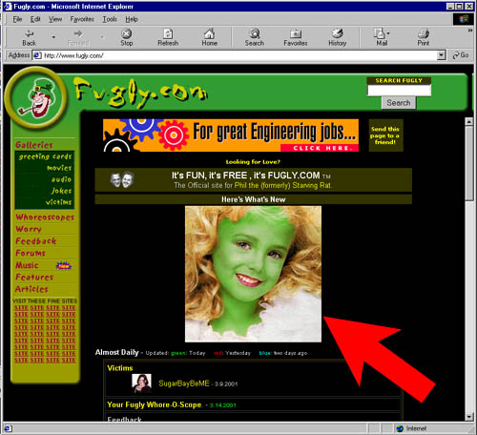Image resolution: width=477 pixels, height=435 pixels.
Task: Open the Mail dropdown arrow
Action: click(x=388, y=33)
